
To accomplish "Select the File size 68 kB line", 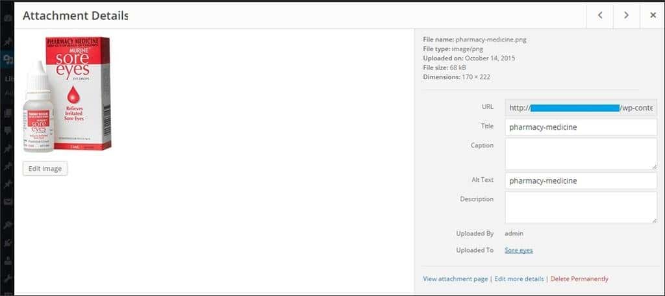I will 444,68.
